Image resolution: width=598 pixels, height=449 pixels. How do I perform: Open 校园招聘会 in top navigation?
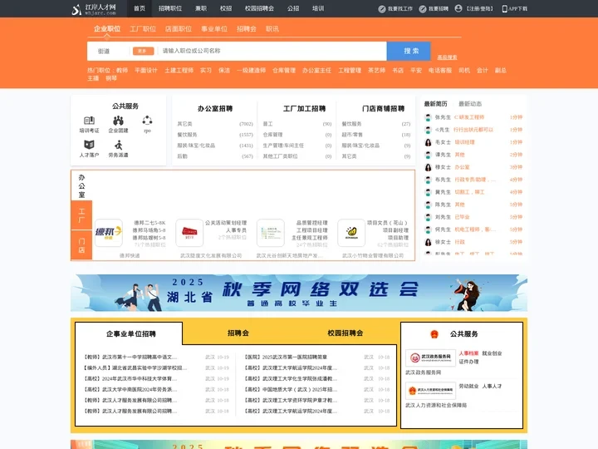[259, 8]
